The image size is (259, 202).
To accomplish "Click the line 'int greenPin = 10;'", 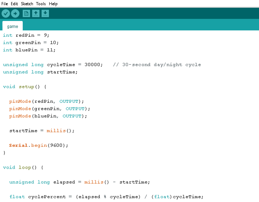I will (31, 43).
